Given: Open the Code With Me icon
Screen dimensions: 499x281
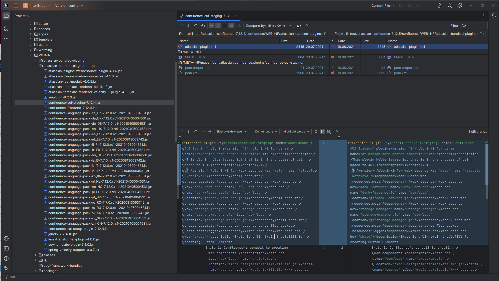Looking at the screenshot, I should [x=440, y=6].
